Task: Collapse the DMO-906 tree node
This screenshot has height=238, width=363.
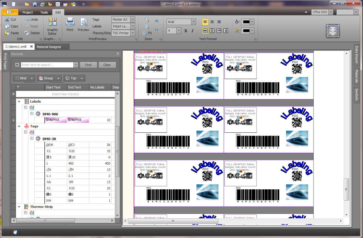Action: 32,114
